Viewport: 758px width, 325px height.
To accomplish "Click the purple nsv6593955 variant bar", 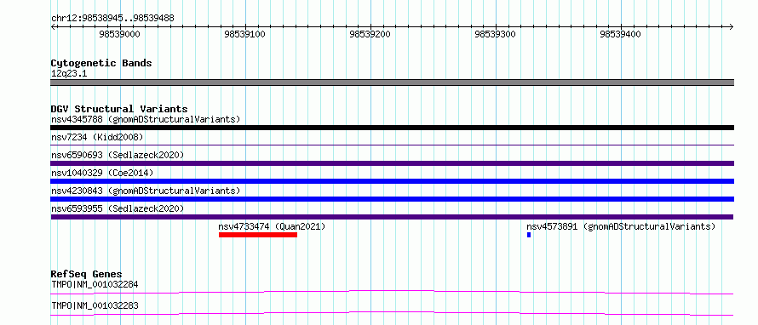I will pyautogui.click(x=393, y=217).
